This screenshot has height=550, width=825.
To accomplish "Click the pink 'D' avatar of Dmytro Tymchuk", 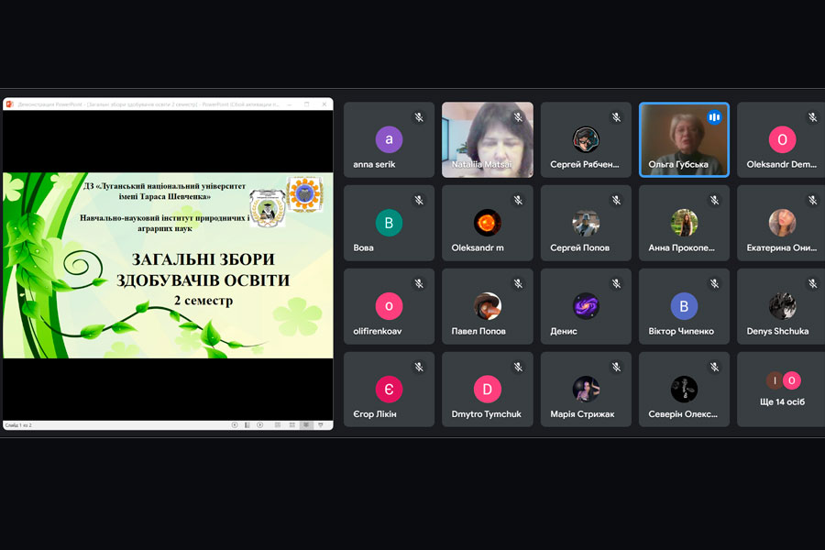I will click(x=488, y=389).
